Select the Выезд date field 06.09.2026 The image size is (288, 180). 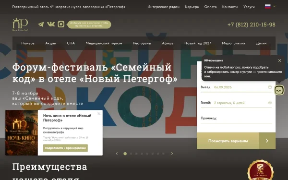pyautogui.click(x=236, y=87)
